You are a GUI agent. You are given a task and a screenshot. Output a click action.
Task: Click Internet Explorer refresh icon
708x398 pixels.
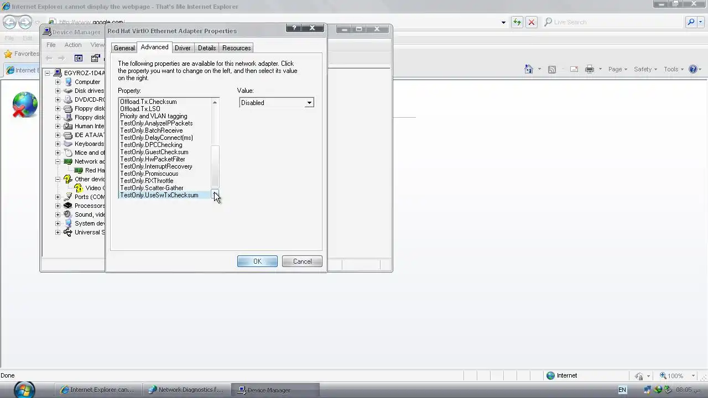click(517, 22)
